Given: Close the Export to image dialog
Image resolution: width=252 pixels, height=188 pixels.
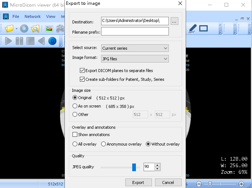Looking at the screenshot, I should point(180,3).
